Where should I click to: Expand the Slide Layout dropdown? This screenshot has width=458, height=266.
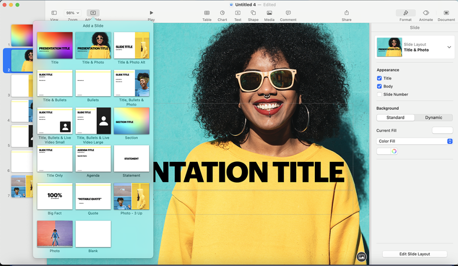(x=449, y=46)
